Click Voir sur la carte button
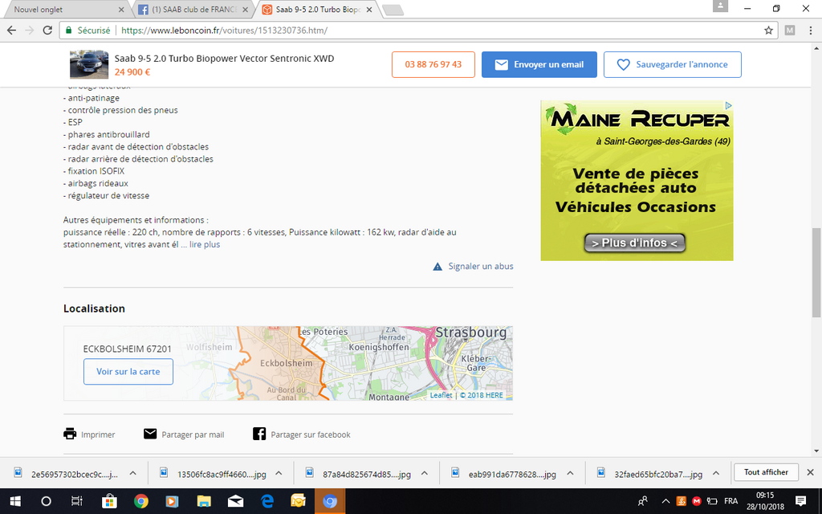The width and height of the screenshot is (822, 514). pos(128,371)
